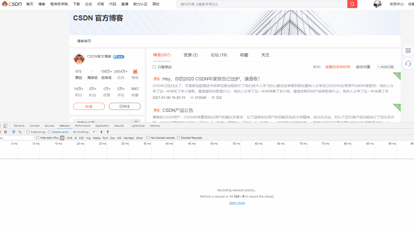
Task: Click 程序员学院 in top navigation
Action: (59, 4)
